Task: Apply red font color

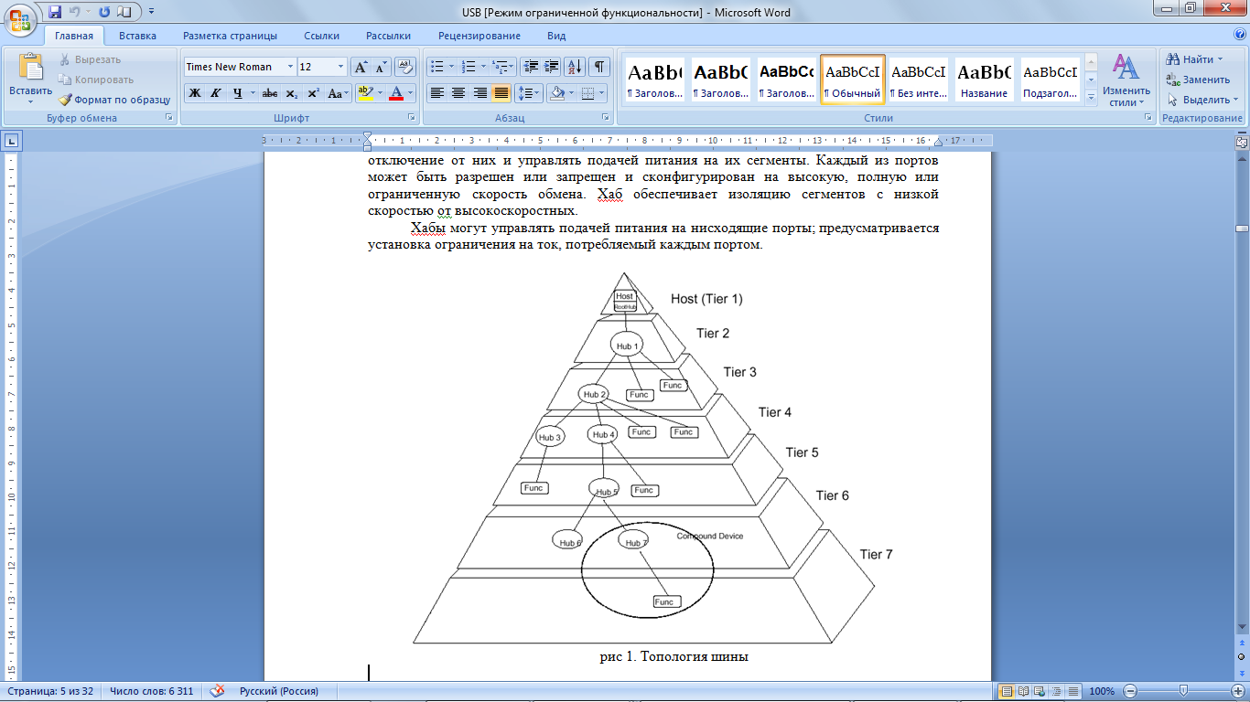Action: click(396, 93)
